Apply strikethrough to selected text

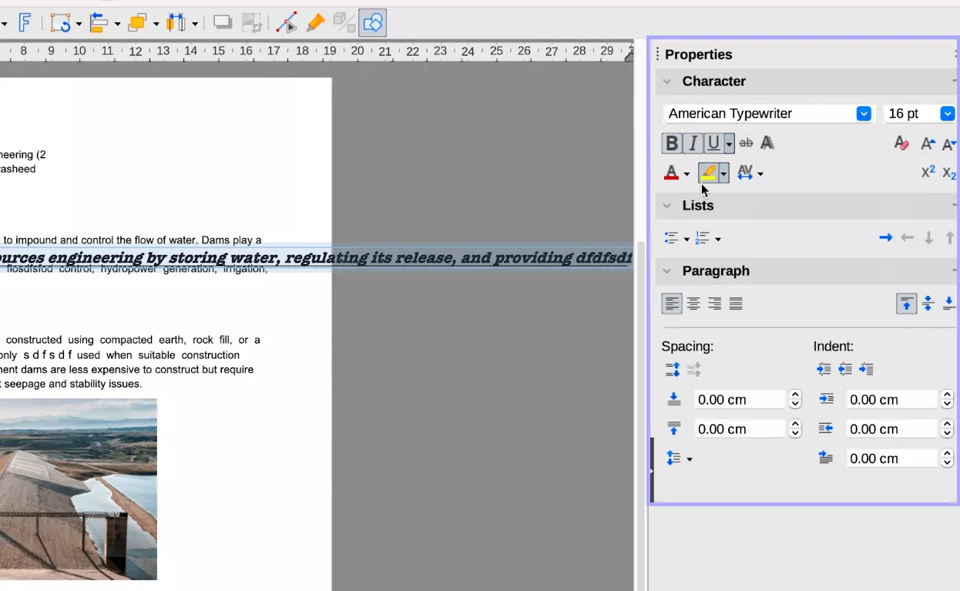(746, 143)
